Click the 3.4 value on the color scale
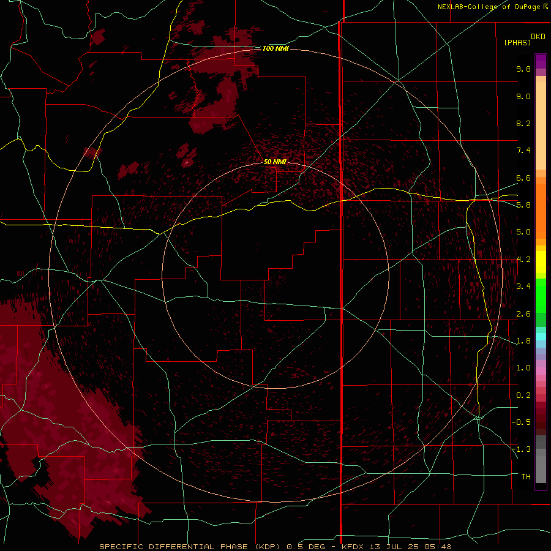The height and width of the screenshot is (551, 551). click(523, 287)
